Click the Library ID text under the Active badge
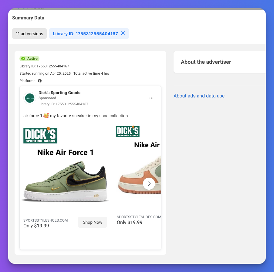 (x=44, y=66)
